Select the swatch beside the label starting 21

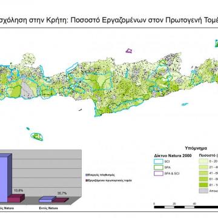[203, 167]
